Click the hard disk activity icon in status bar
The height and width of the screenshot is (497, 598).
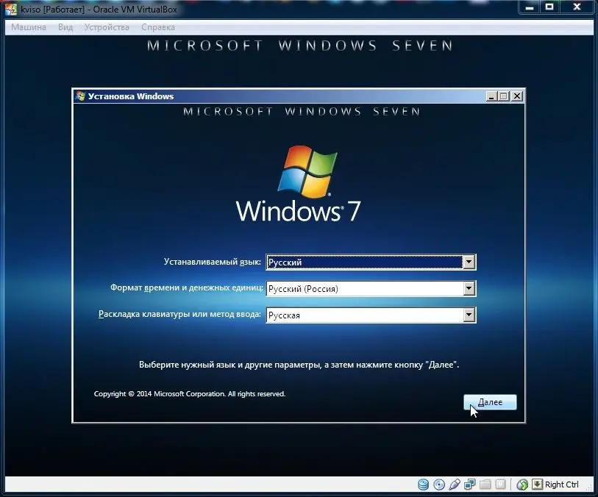(423, 485)
